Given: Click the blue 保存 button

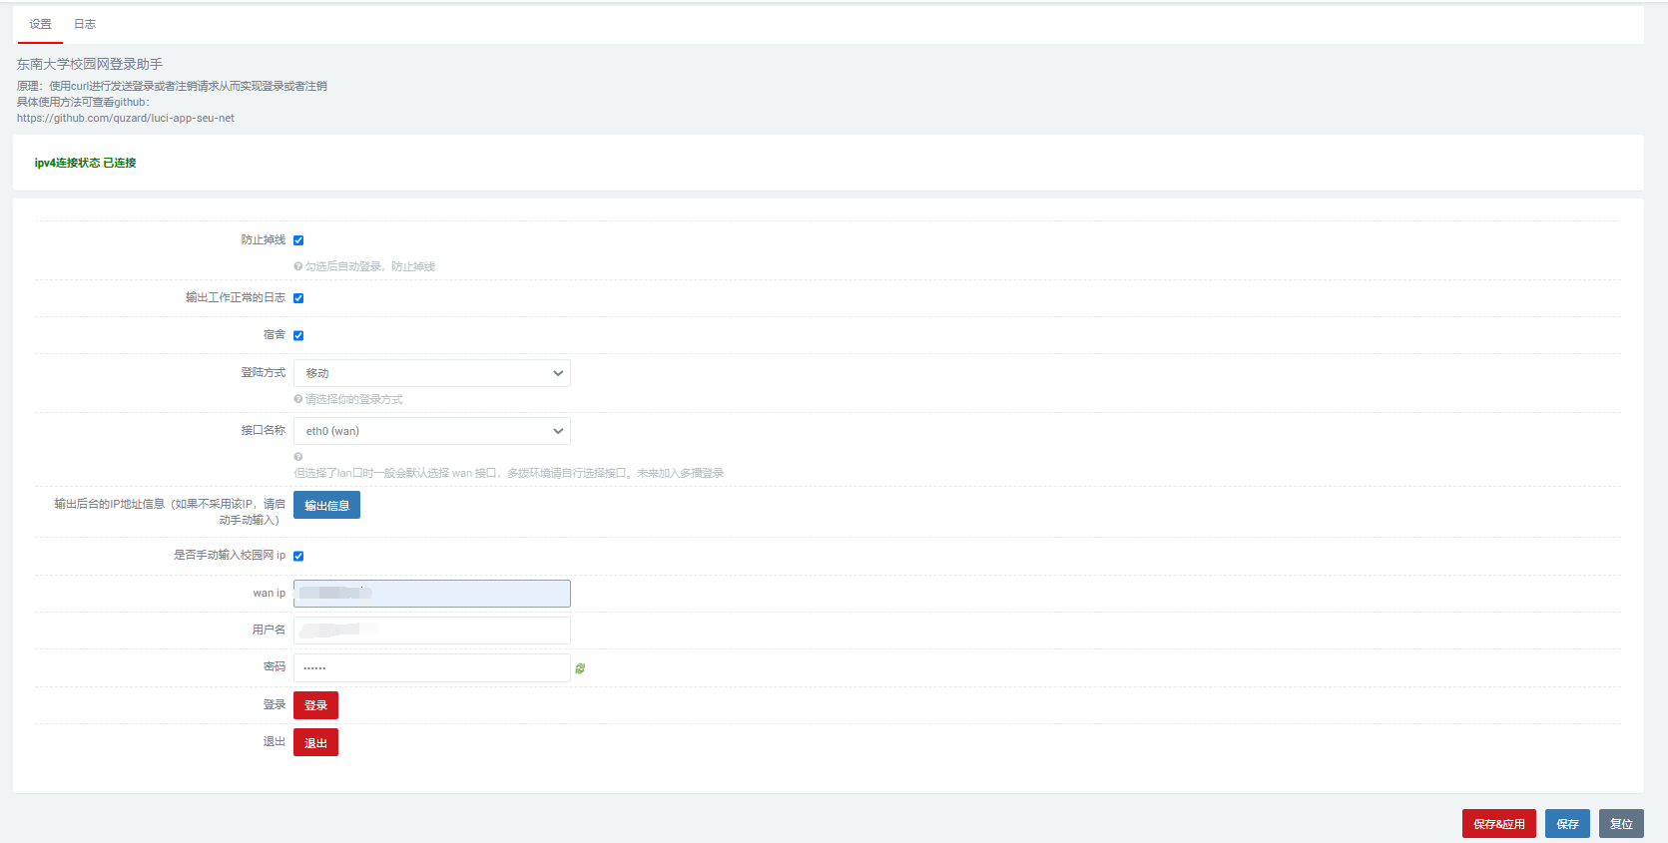Looking at the screenshot, I should tap(1567, 823).
